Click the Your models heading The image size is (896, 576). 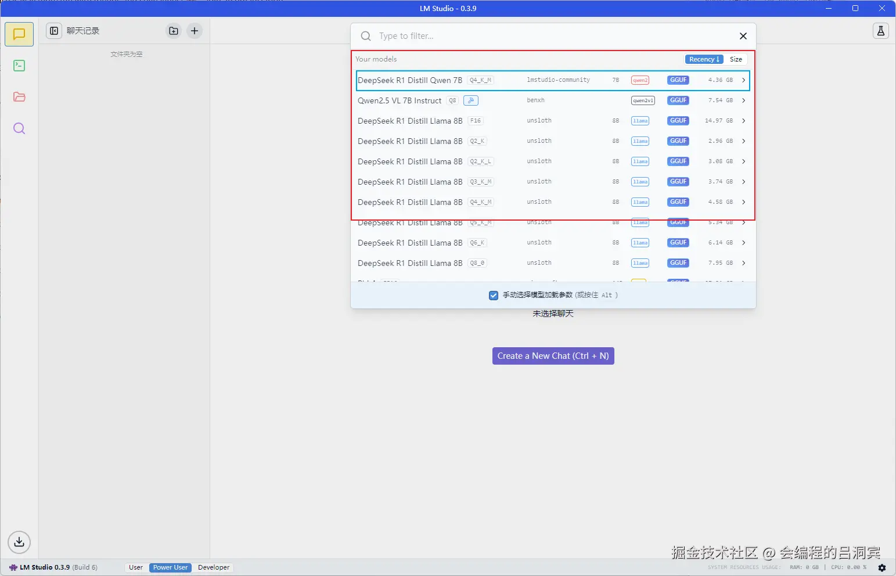(376, 59)
